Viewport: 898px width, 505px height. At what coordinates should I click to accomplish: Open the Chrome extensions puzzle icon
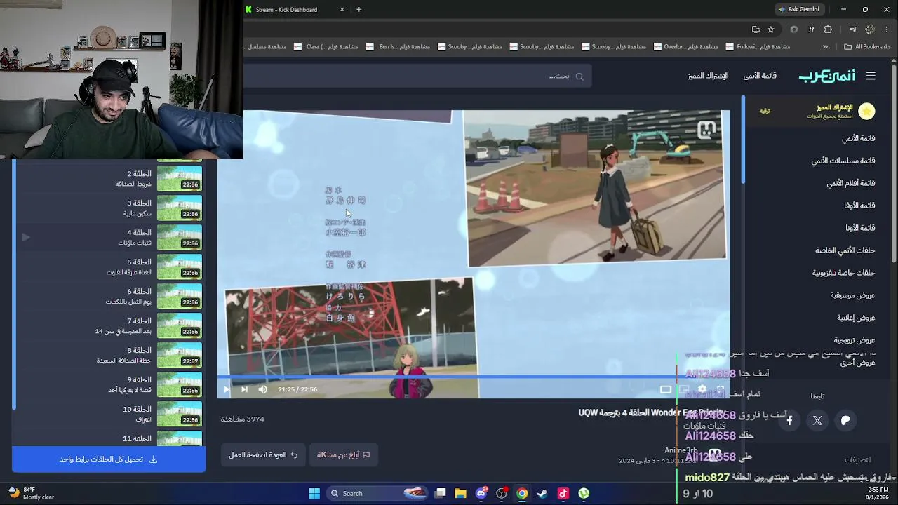828,29
